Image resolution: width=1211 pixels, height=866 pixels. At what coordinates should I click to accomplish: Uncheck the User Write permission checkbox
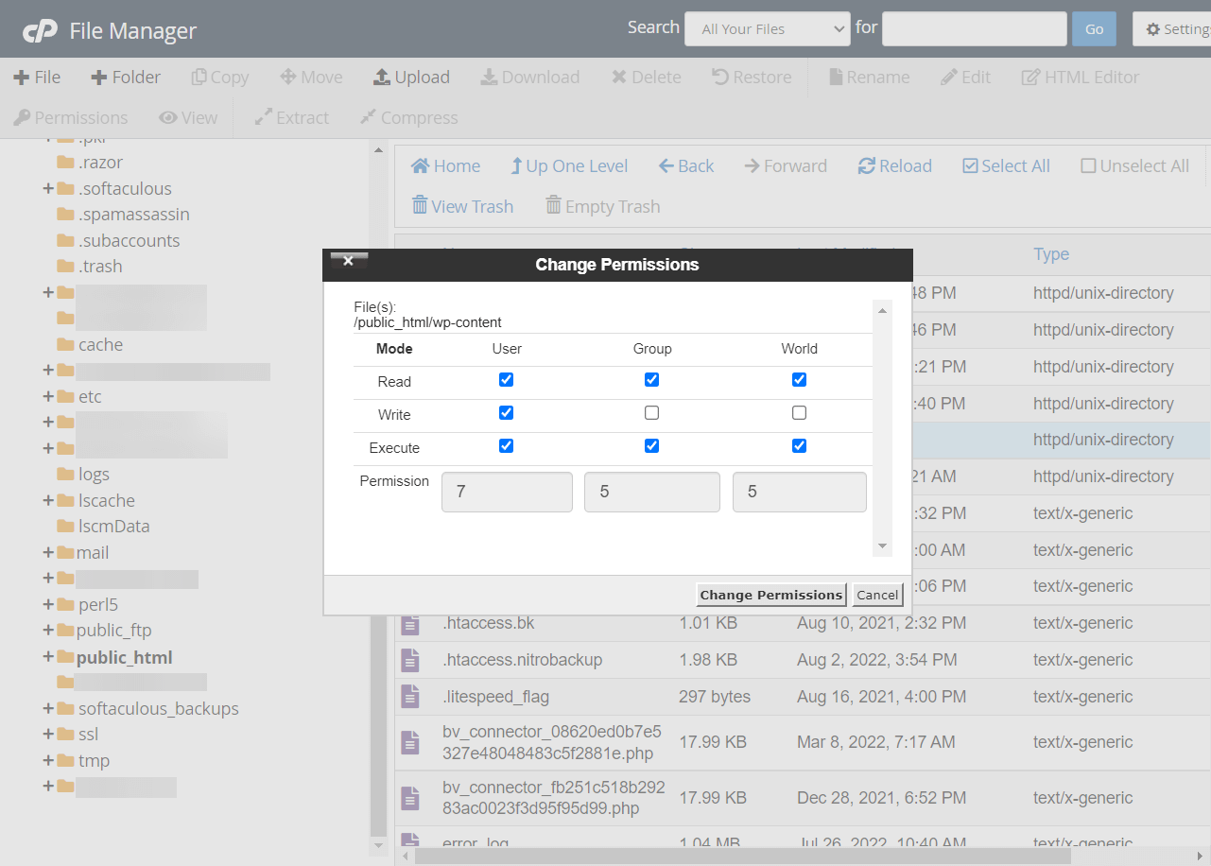tap(507, 412)
